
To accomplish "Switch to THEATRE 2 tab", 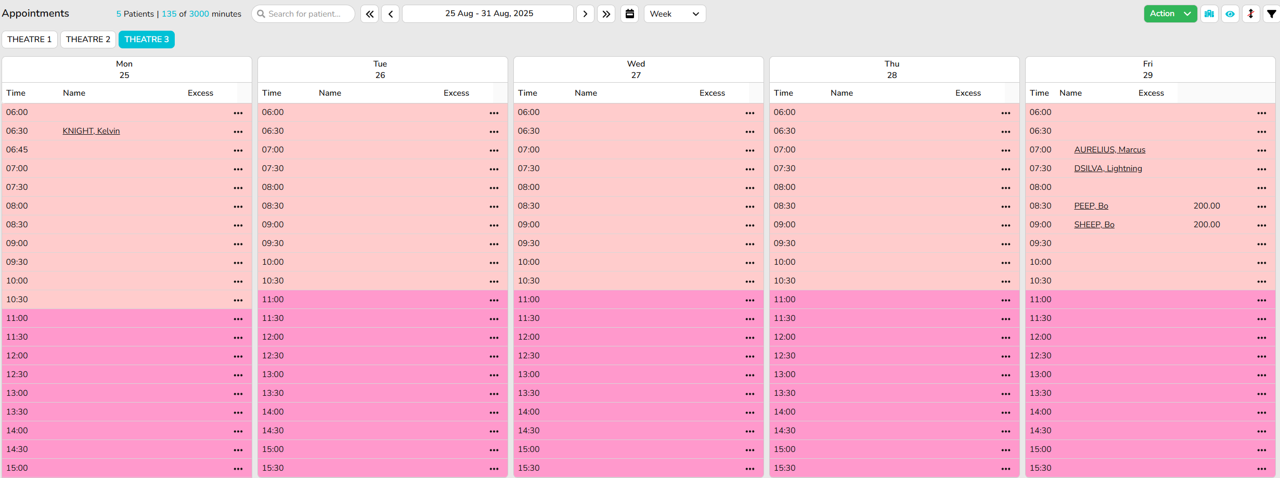I will click(x=88, y=40).
